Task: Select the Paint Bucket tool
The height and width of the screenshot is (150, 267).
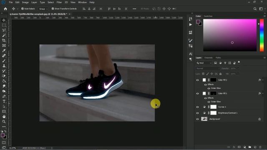Action: [x=4, y=81]
